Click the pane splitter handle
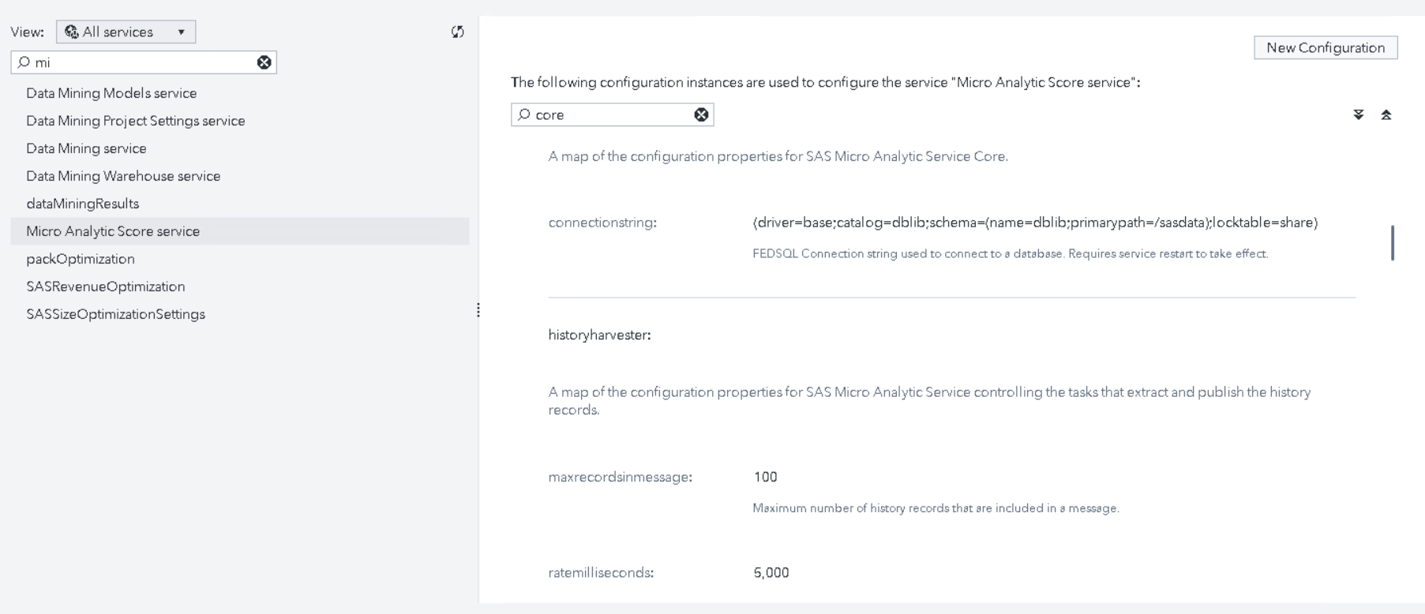Image resolution: width=1425 pixels, height=614 pixels. pyautogui.click(x=478, y=310)
